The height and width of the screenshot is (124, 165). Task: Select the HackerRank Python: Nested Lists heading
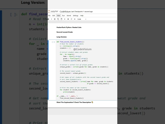(x=69, y=27)
